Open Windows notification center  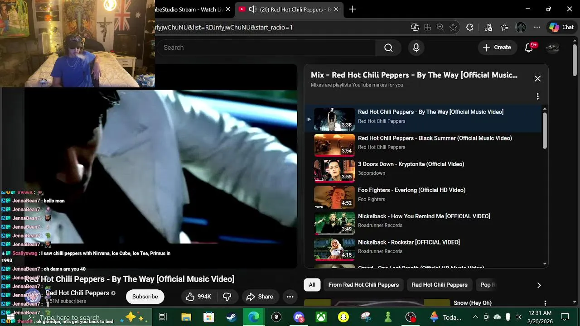pyautogui.click(x=565, y=317)
